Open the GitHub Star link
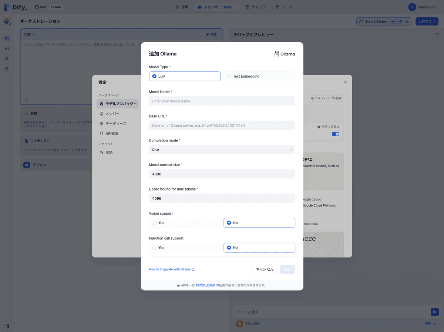The height and width of the screenshot is (332, 444). tap(48, 7)
